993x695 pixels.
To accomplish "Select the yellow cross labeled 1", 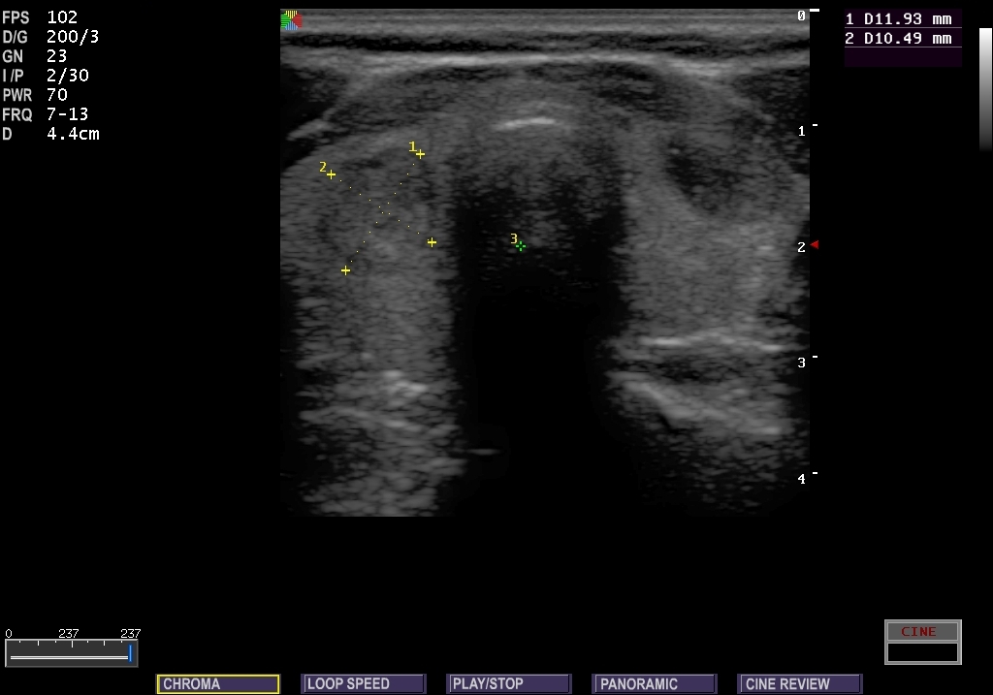I will pyautogui.click(x=420, y=154).
